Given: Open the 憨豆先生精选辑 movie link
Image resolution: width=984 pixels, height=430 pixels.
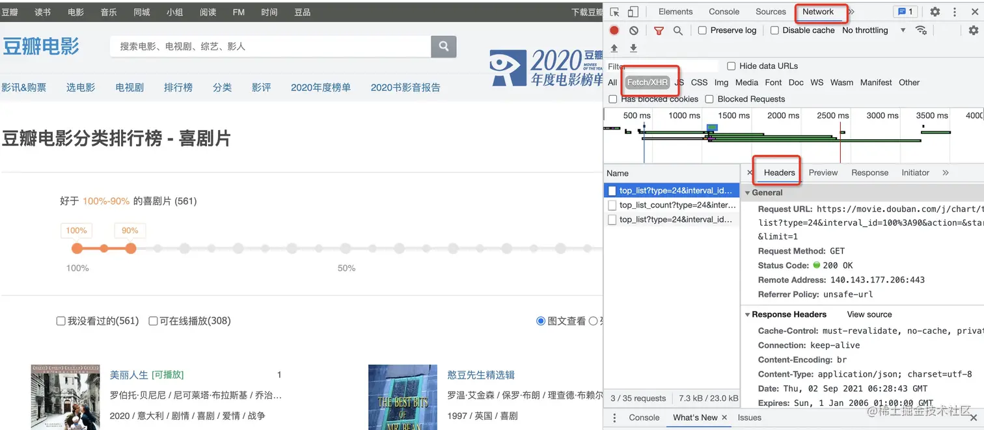Looking at the screenshot, I should click(x=481, y=375).
